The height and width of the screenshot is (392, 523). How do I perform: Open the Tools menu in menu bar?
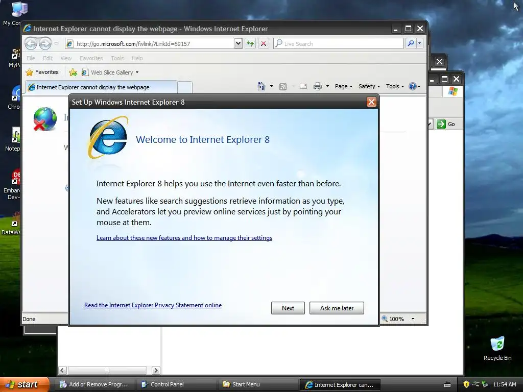pyautogui.click(x=117, y=58)
